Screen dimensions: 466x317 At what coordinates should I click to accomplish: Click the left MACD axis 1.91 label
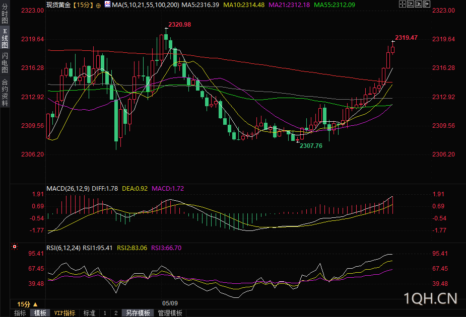point(38,194)
